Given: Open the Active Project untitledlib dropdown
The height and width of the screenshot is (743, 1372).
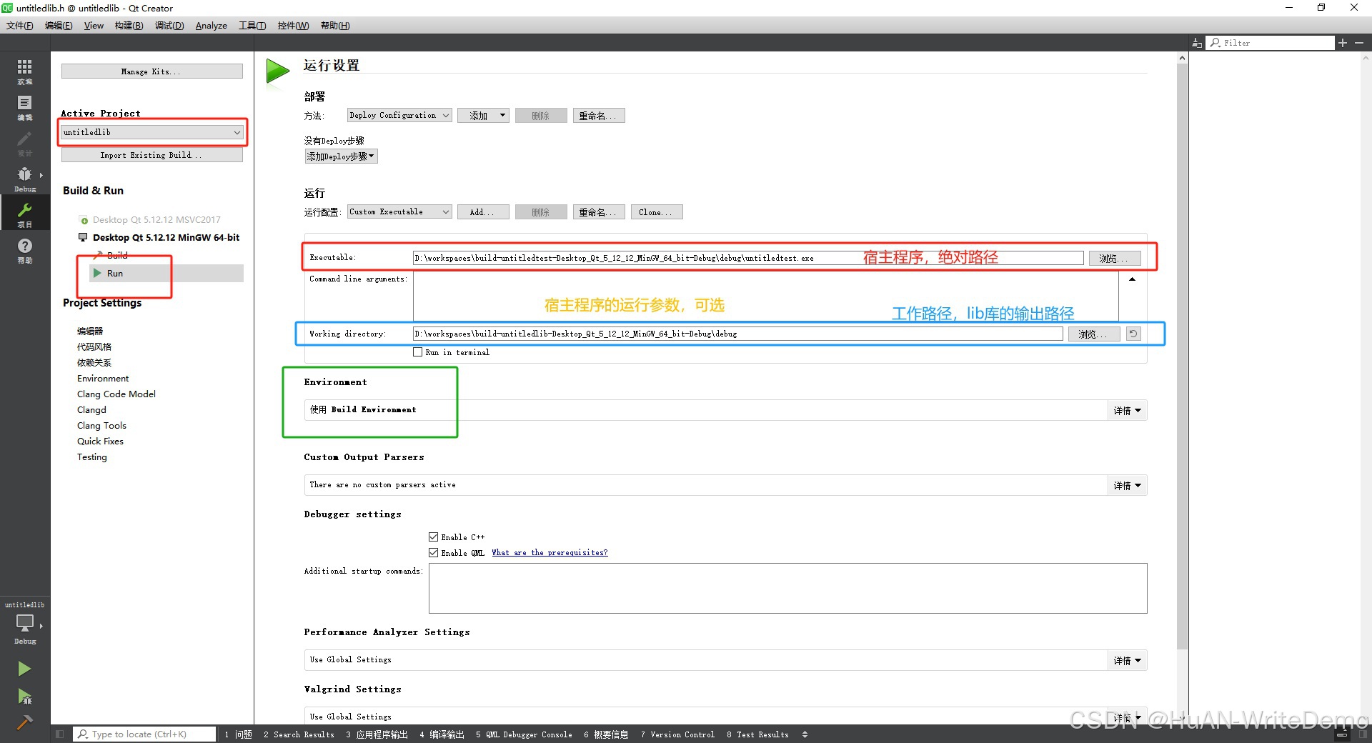Looking at the screenshot, I should tap(152, 132).
